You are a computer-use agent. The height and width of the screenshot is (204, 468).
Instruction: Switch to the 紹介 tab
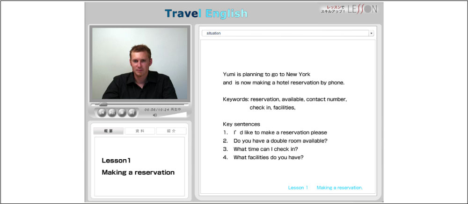tap(171, 131)
